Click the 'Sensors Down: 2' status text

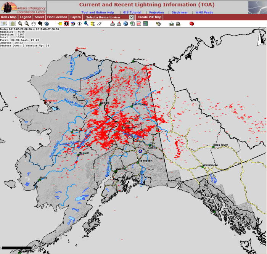tap(11, 45)
